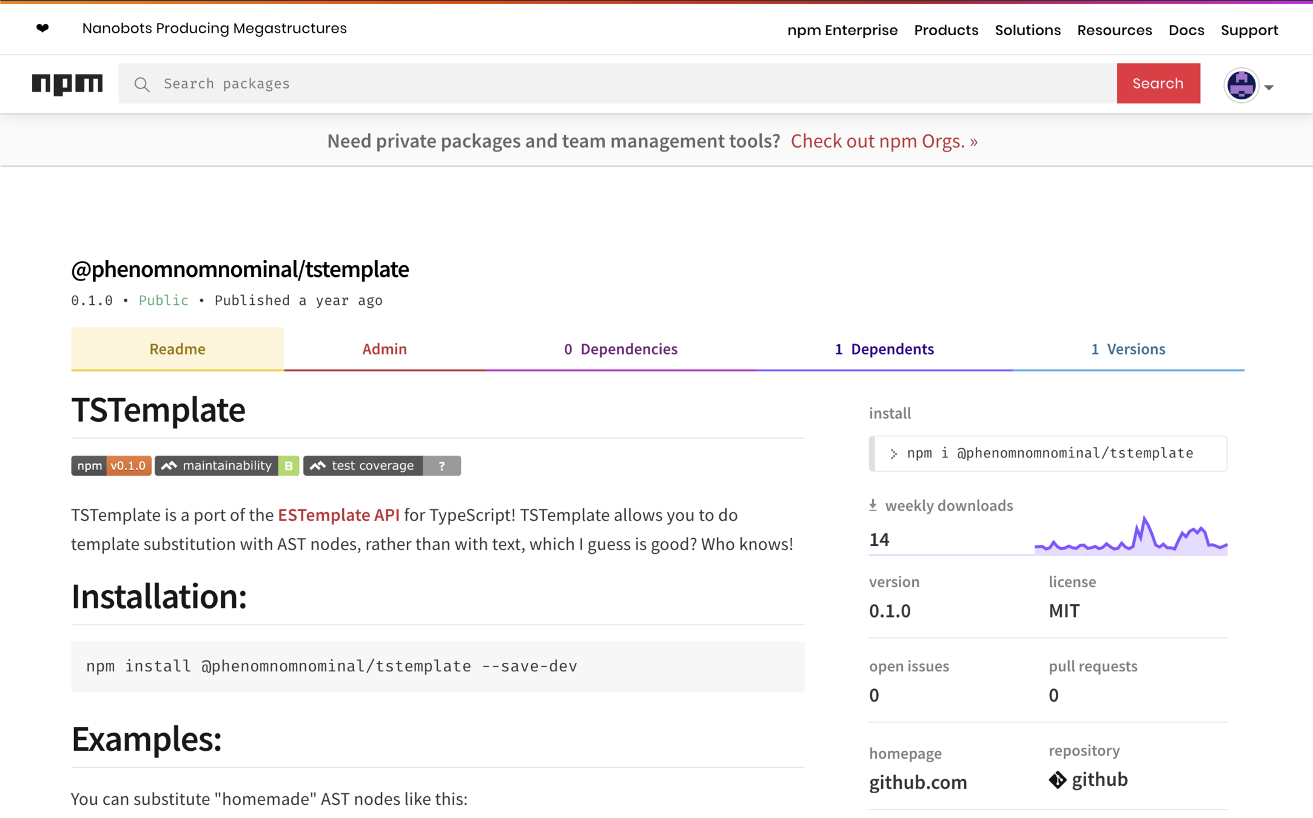Screen dimensions: 1313x818
Task: Copy the npm i install command box
Action: (x=1048, y=453)
